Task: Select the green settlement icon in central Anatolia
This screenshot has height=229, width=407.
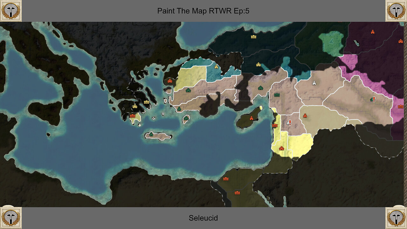Action: tap(260, 88)
